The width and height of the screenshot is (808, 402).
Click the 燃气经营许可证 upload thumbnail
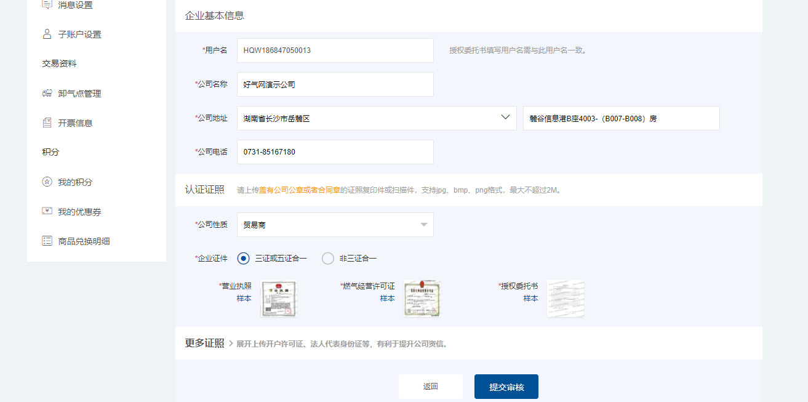tap(422, 299)
